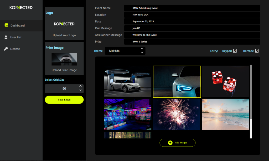Click the grid size field showing 50
This screenshot has height=161, width=269.
coord(64,89)
